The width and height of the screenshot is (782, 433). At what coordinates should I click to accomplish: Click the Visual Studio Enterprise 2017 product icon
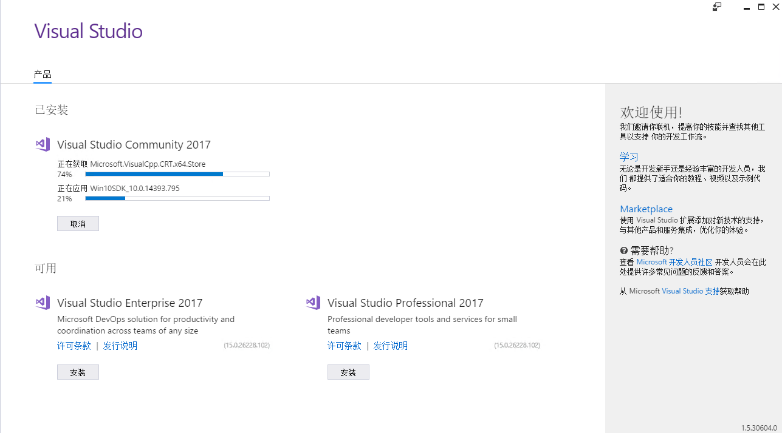[x=42, y=302]
